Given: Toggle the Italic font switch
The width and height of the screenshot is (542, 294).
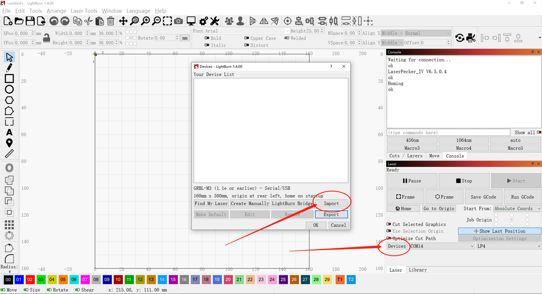Looking at the screenshot, I should tap(207, 45).
